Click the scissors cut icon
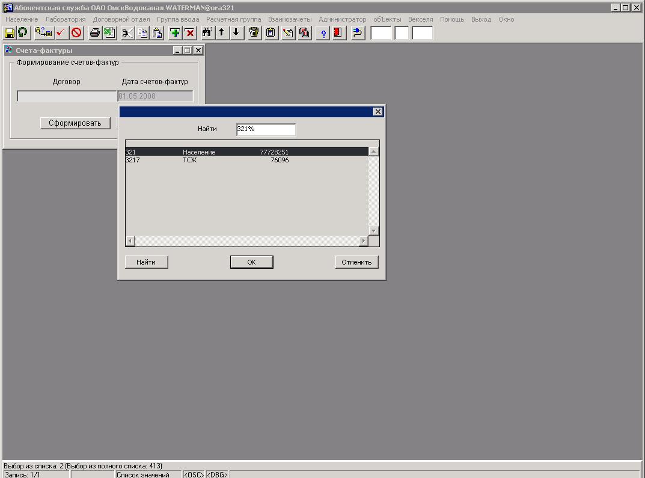 [127, 33]
